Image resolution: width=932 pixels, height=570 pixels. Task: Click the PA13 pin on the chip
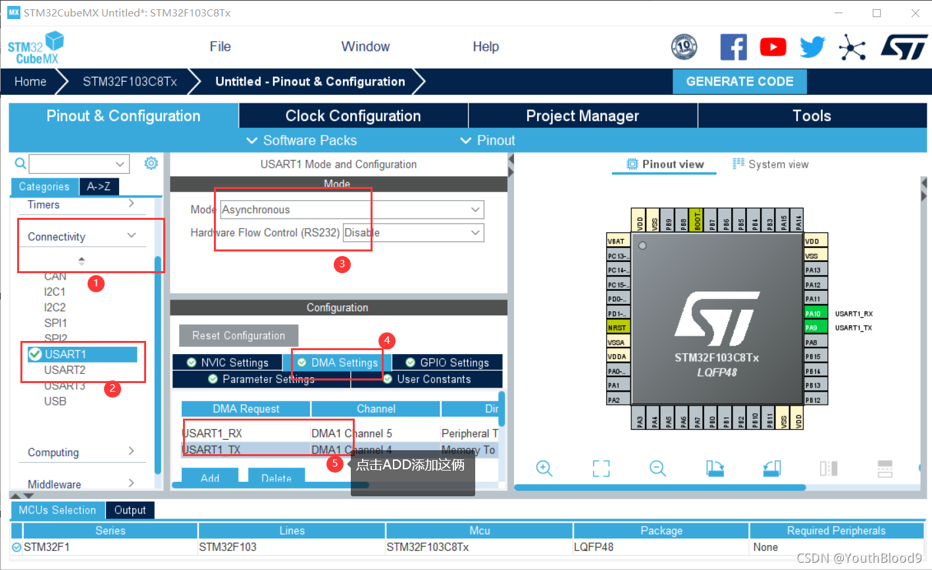pyautogui.click(x=816, y=270)
